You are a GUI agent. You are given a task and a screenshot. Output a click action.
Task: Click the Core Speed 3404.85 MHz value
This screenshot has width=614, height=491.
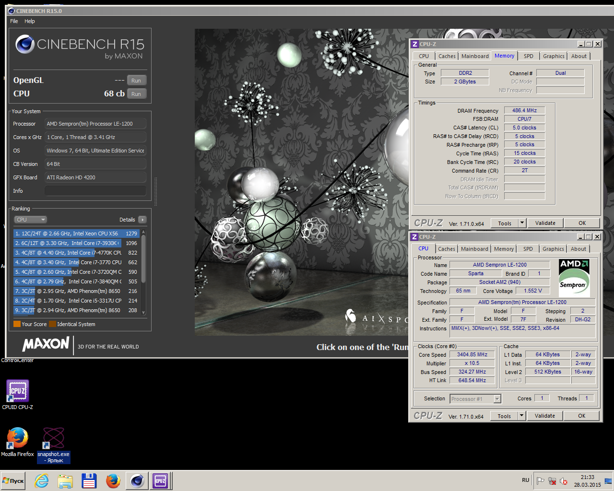pyautogui.click(x=472, y=354)
